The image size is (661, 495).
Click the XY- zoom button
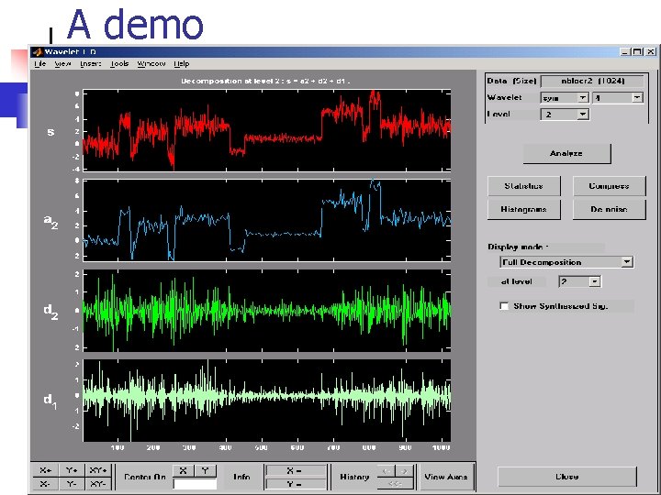98,484
